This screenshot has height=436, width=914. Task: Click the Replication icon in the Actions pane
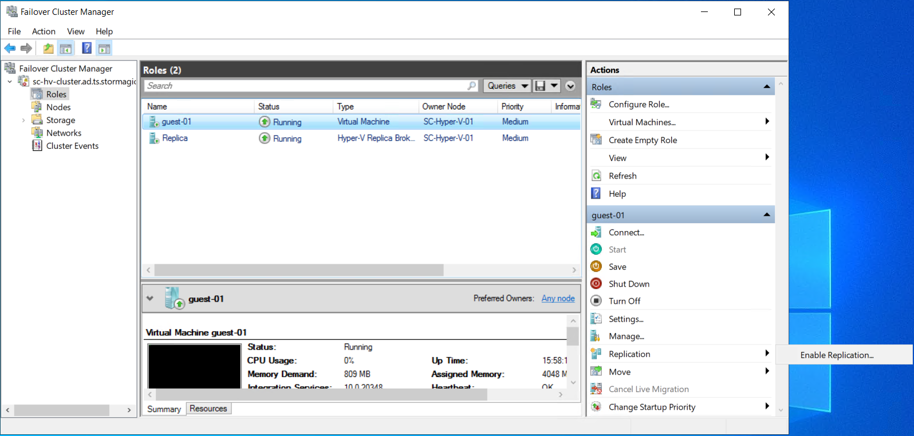[596, 354]
